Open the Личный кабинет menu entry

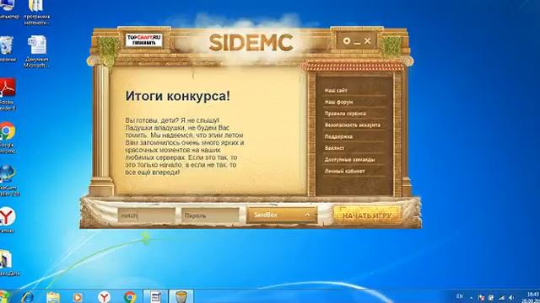click(x=345, y=171)
